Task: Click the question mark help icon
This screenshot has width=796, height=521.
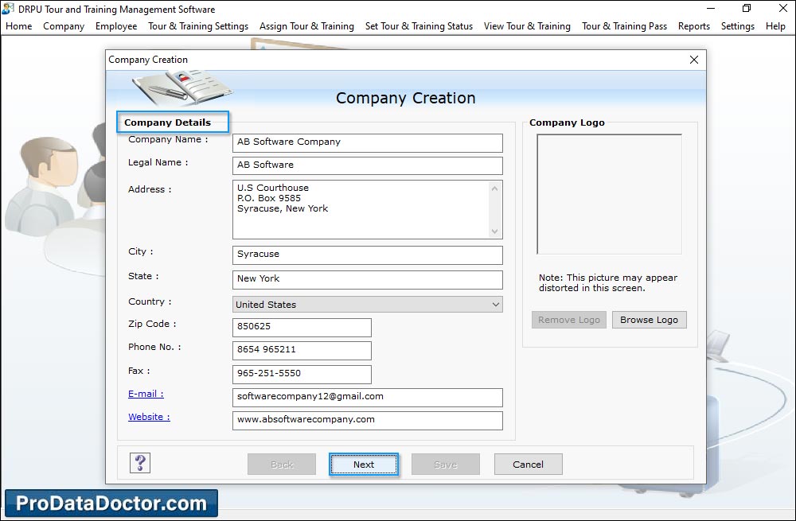Action: pos(140,463)
